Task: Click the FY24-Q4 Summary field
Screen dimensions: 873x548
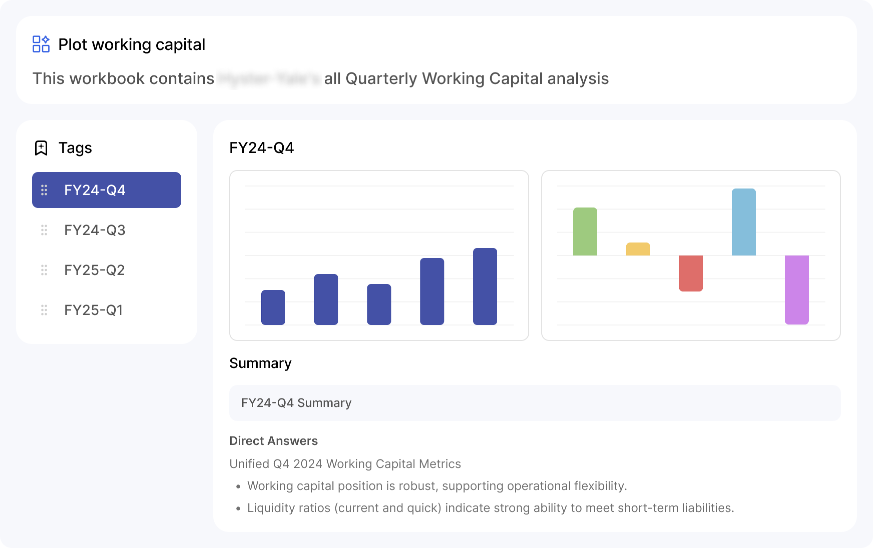Action: click(x=535, y=403)
